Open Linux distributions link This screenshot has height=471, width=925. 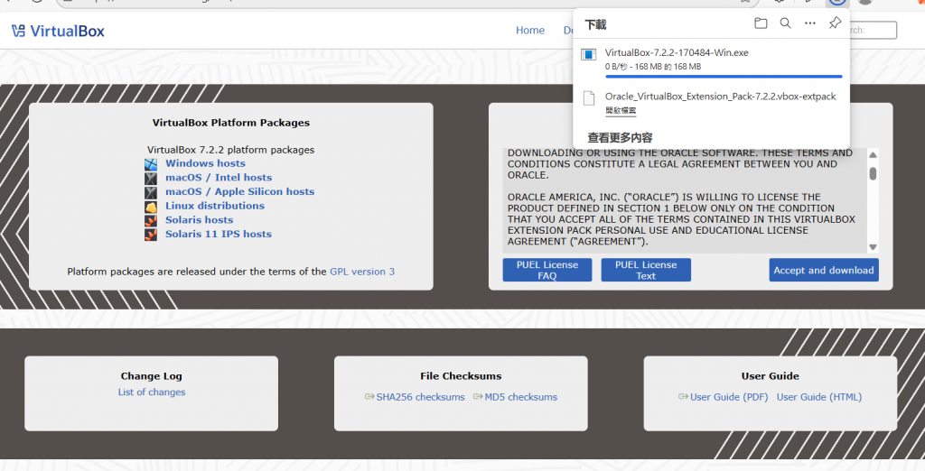point(215,206)
